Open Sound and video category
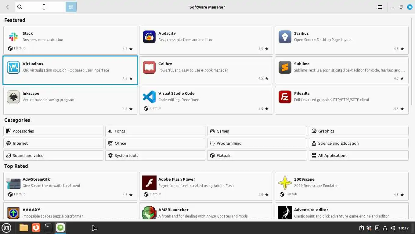Screen dimensions: 415x234 [53, 155]
